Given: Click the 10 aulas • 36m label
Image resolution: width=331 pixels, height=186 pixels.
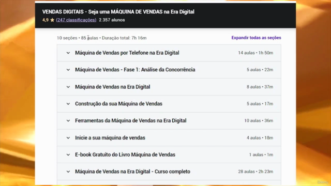Looking at the screenshot, I should [x=259, y=120].
